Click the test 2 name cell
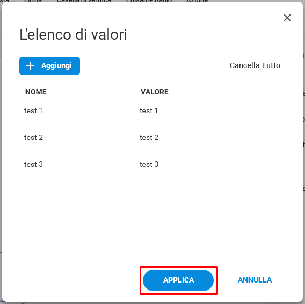 [33, 138]
